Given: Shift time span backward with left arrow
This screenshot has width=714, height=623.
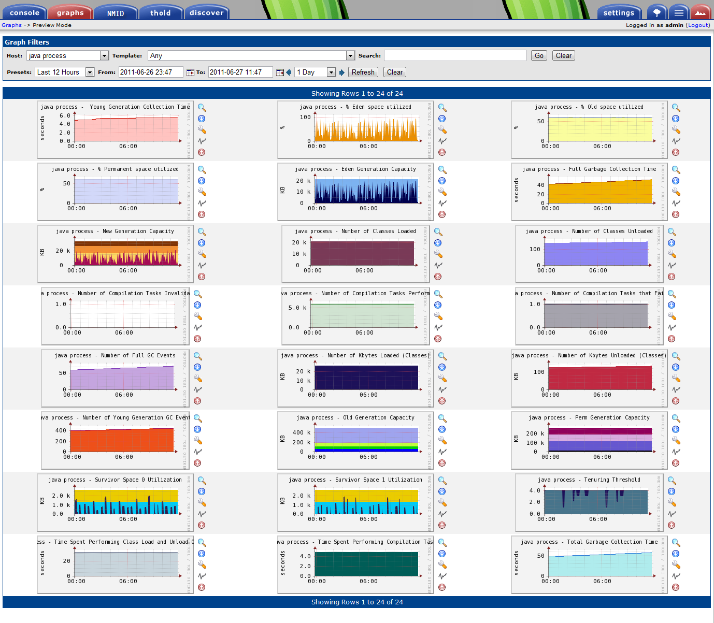Looking at the screenshot, I should click(x=289, y=73).
